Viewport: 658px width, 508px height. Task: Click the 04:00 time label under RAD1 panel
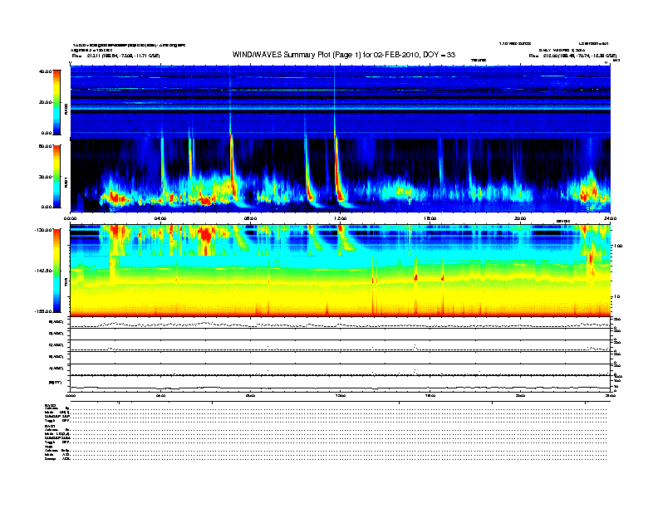[160, 218]
